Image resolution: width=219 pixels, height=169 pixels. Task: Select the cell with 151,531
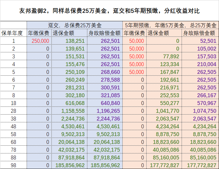(69, 57)
